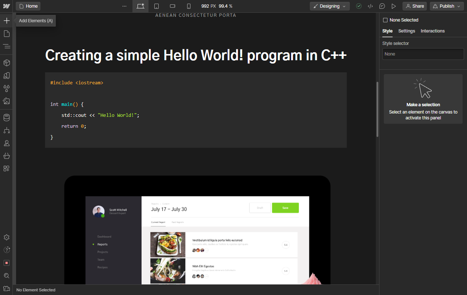
Task: Open the comments bubble icon
Action: click(x=382, y=6)
